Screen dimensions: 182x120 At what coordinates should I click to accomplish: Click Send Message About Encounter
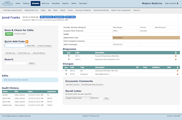pyautogui.click(x=92, y=84)
